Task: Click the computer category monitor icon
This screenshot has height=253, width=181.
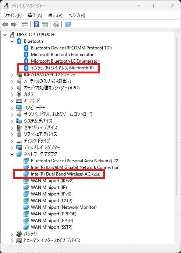Action: [x=19, y=108]
